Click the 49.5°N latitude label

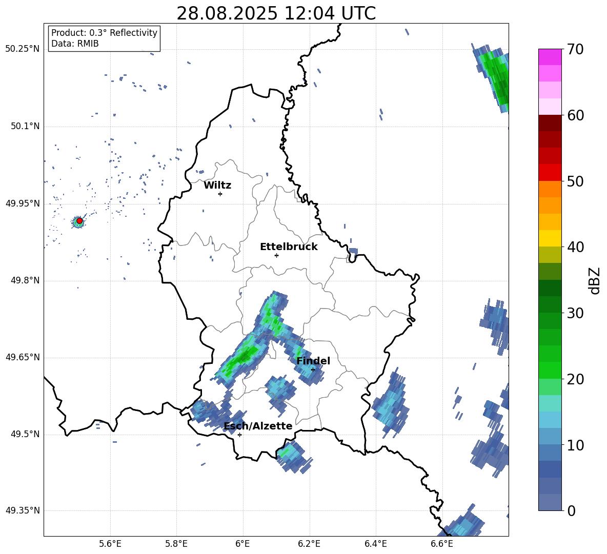(25, 434)
